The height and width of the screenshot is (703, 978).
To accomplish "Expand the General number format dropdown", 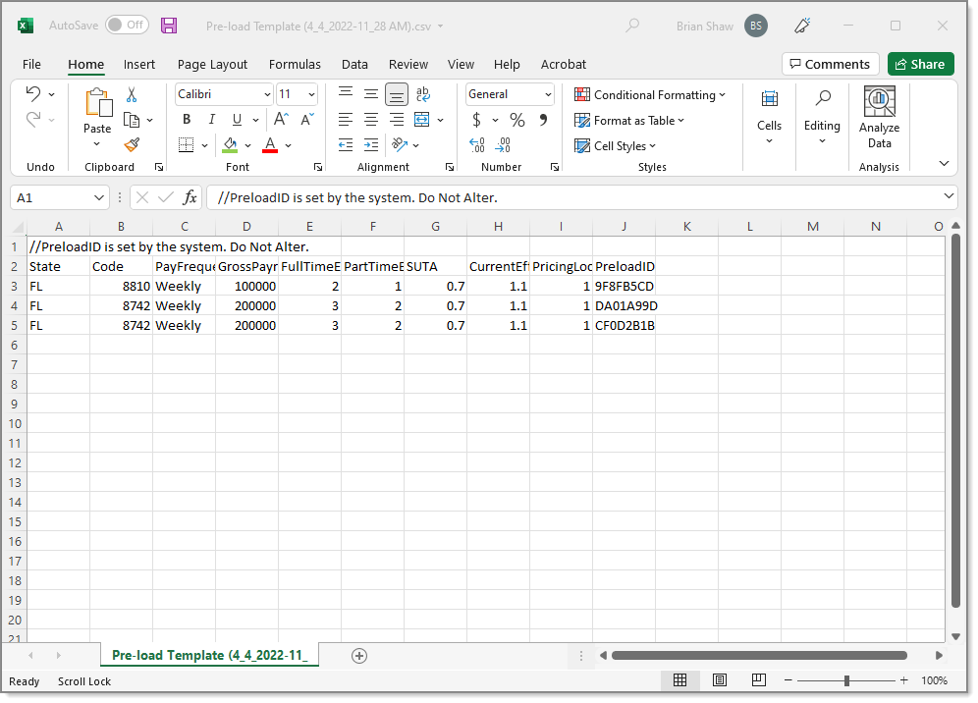I will [x=547, y=95].
